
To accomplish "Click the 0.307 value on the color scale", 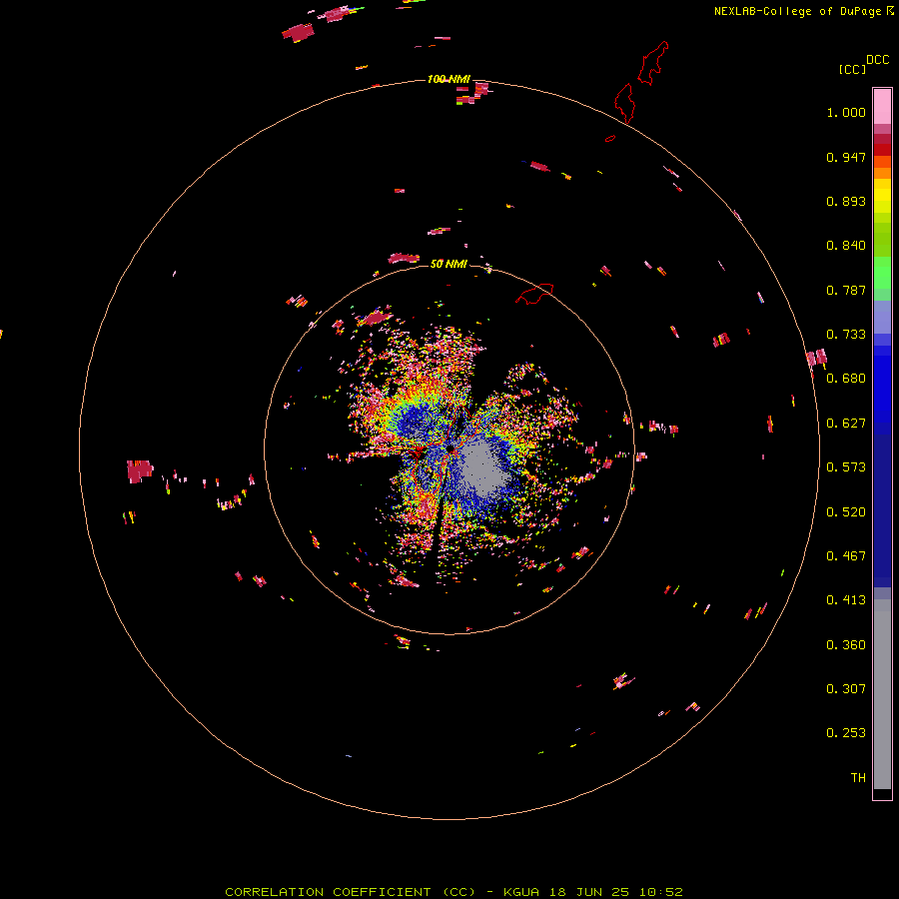I will tap(846, 689).
